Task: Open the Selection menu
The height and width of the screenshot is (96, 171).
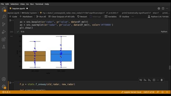Action: 14,4
